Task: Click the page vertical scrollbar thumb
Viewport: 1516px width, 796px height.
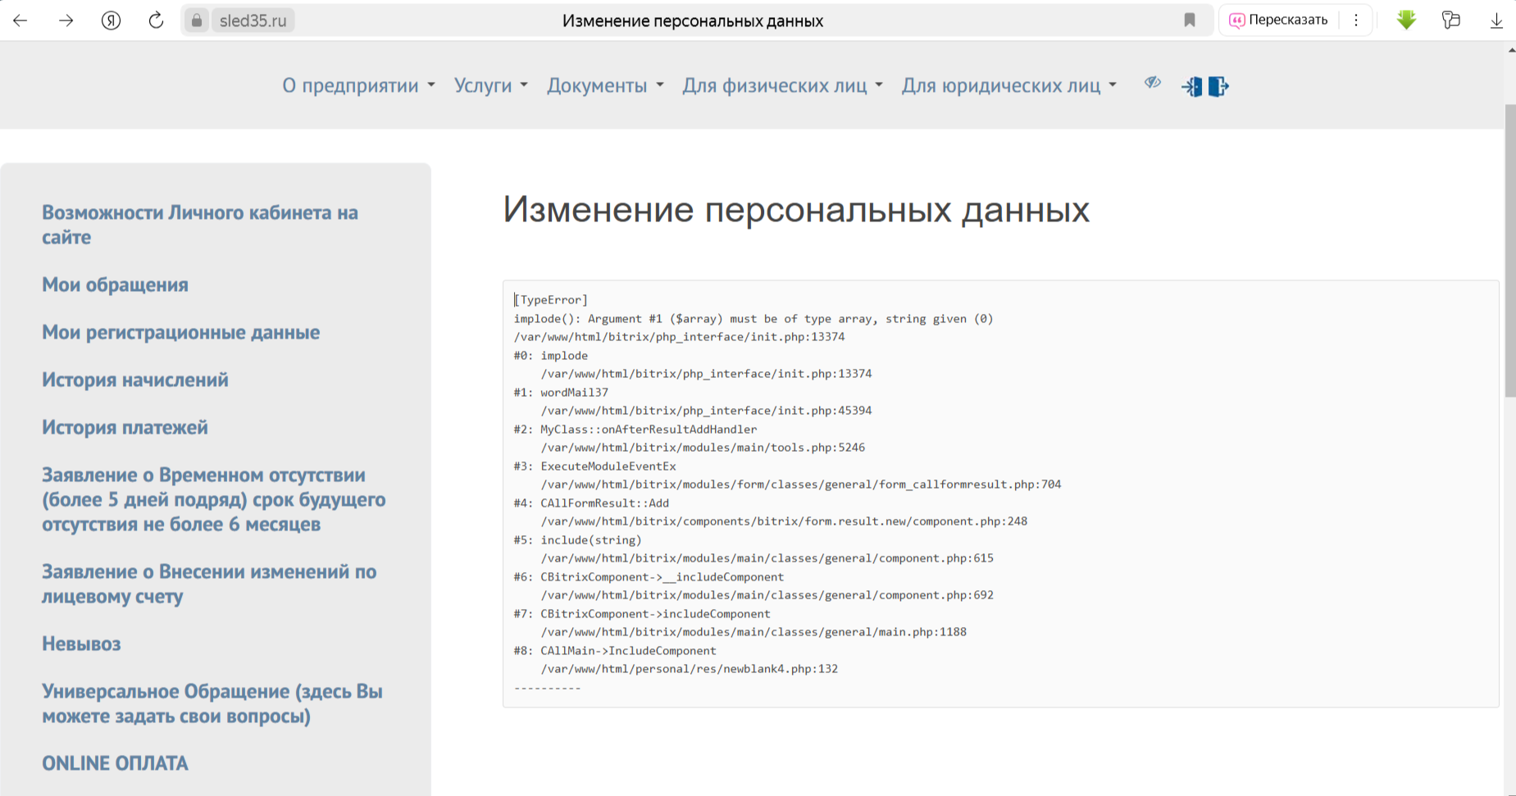Action: pyautogui.click(x=1509, y=246)
